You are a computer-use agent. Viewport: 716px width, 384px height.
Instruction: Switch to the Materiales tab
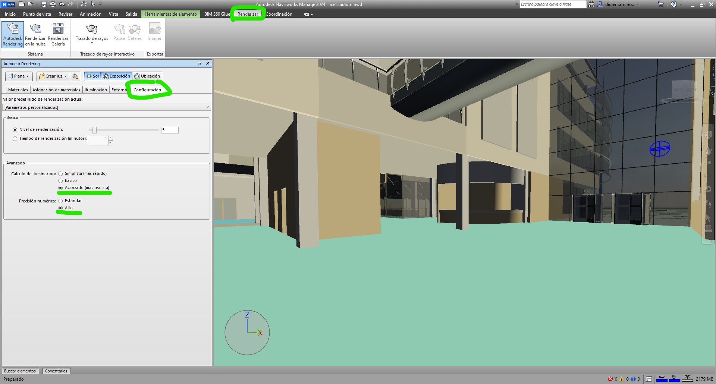18,90
